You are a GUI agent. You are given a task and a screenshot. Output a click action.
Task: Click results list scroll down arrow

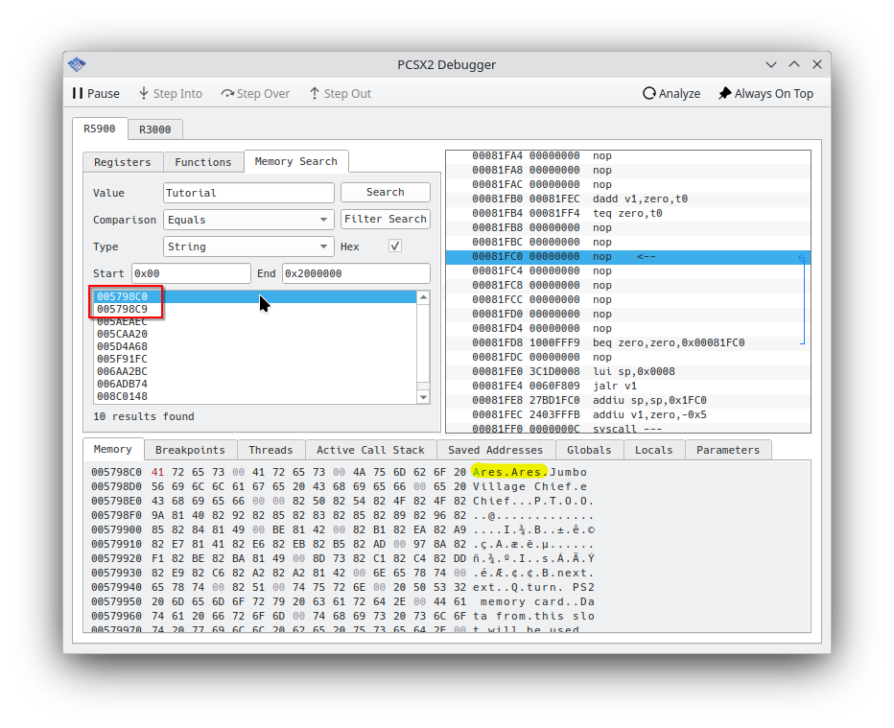(x=423, y=397)
